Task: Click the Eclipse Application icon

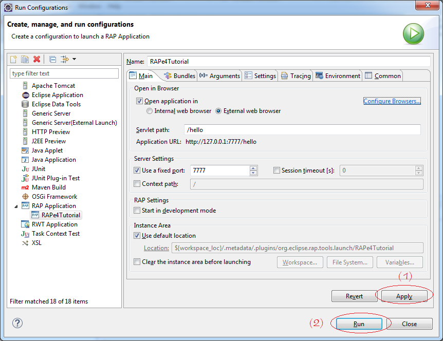Action: (x=25, y=95)
